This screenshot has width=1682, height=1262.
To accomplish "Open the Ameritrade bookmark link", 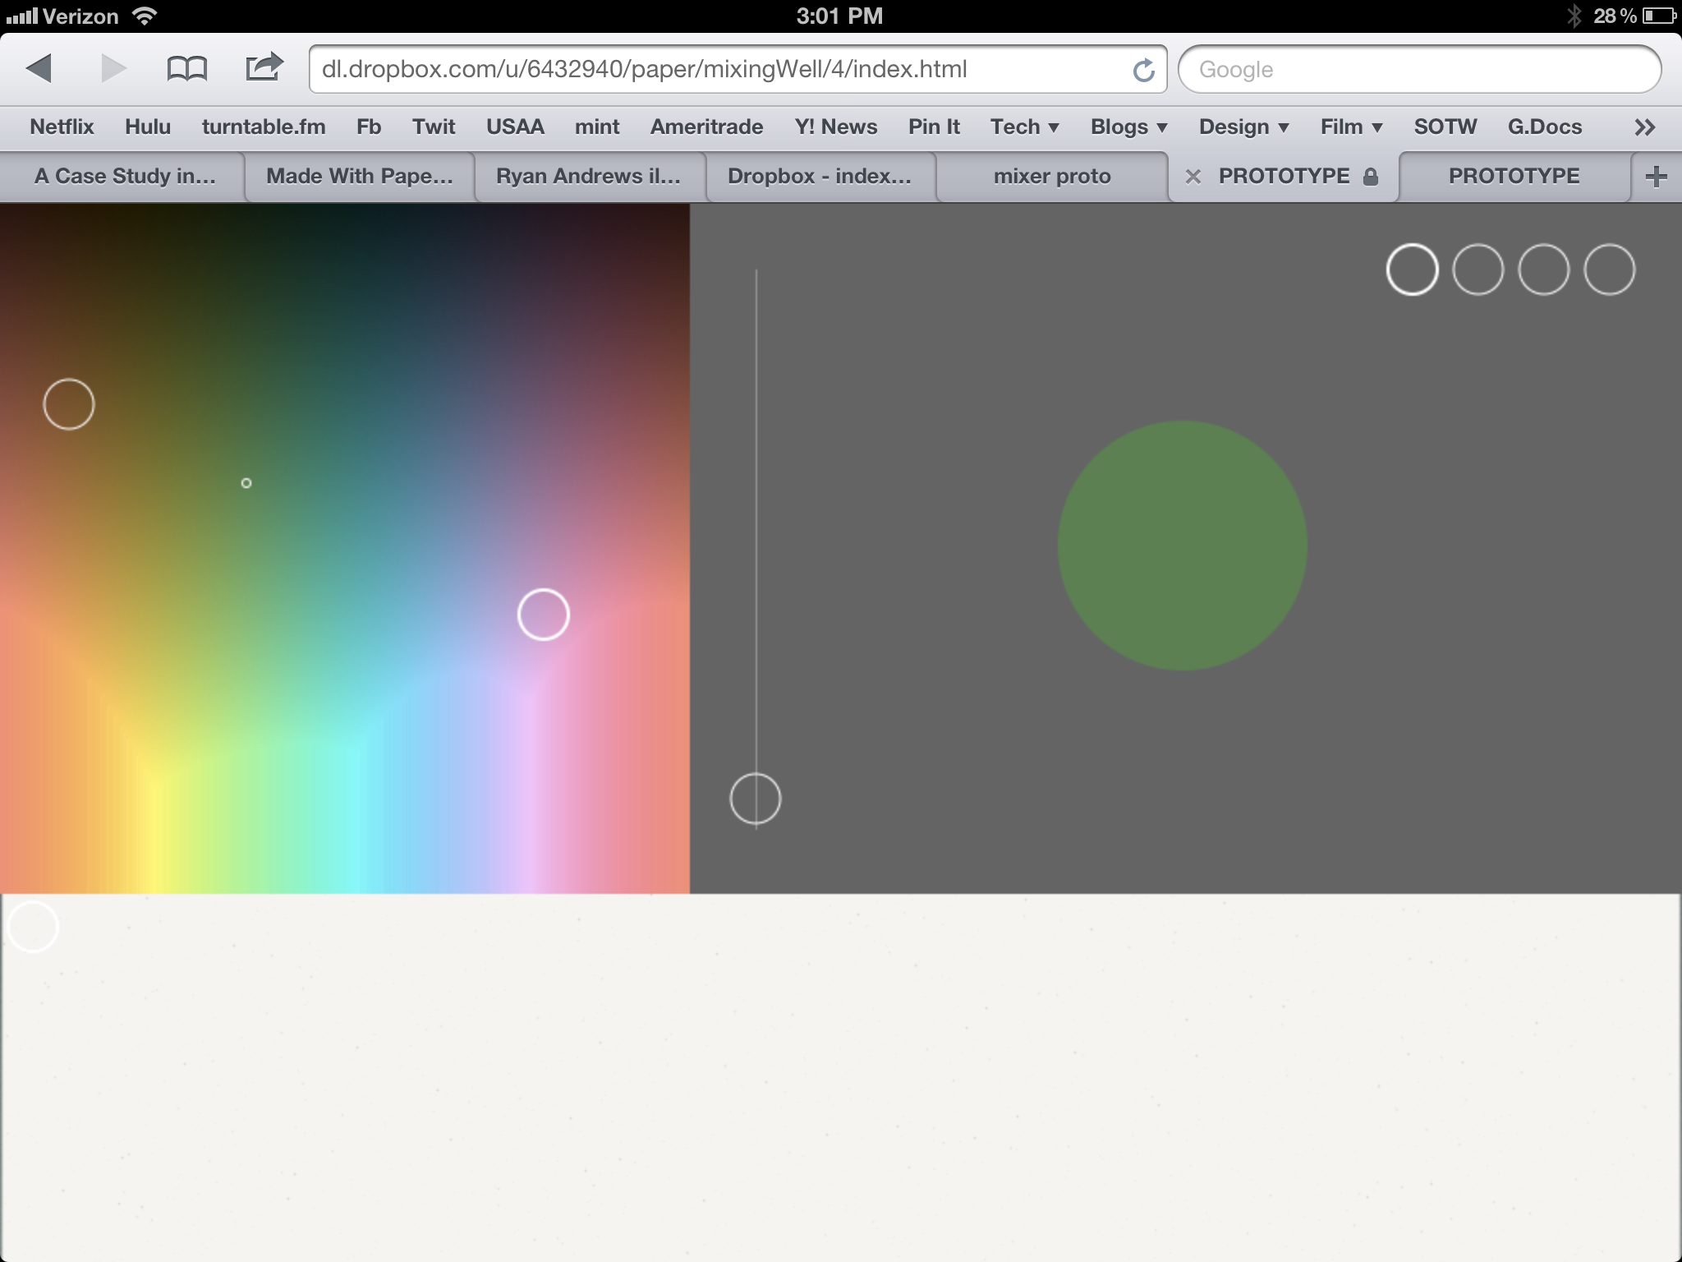I will 706,127.
